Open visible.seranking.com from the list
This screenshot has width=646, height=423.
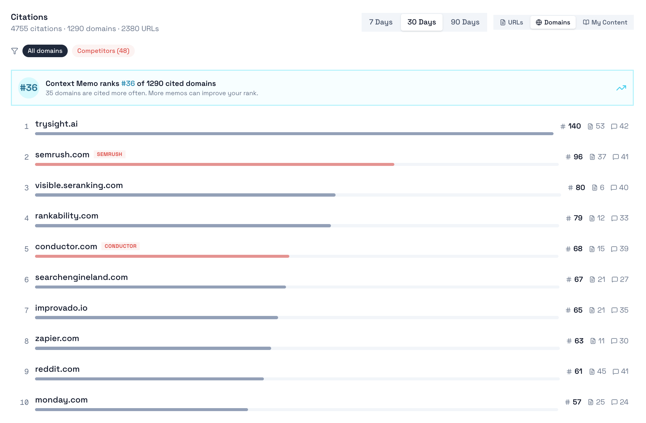point(79,185)
